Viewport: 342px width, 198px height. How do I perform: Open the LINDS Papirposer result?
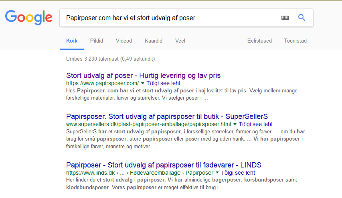(164, 165)
